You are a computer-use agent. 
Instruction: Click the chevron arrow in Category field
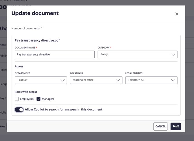pyautogui.click(x=173, y=55)
